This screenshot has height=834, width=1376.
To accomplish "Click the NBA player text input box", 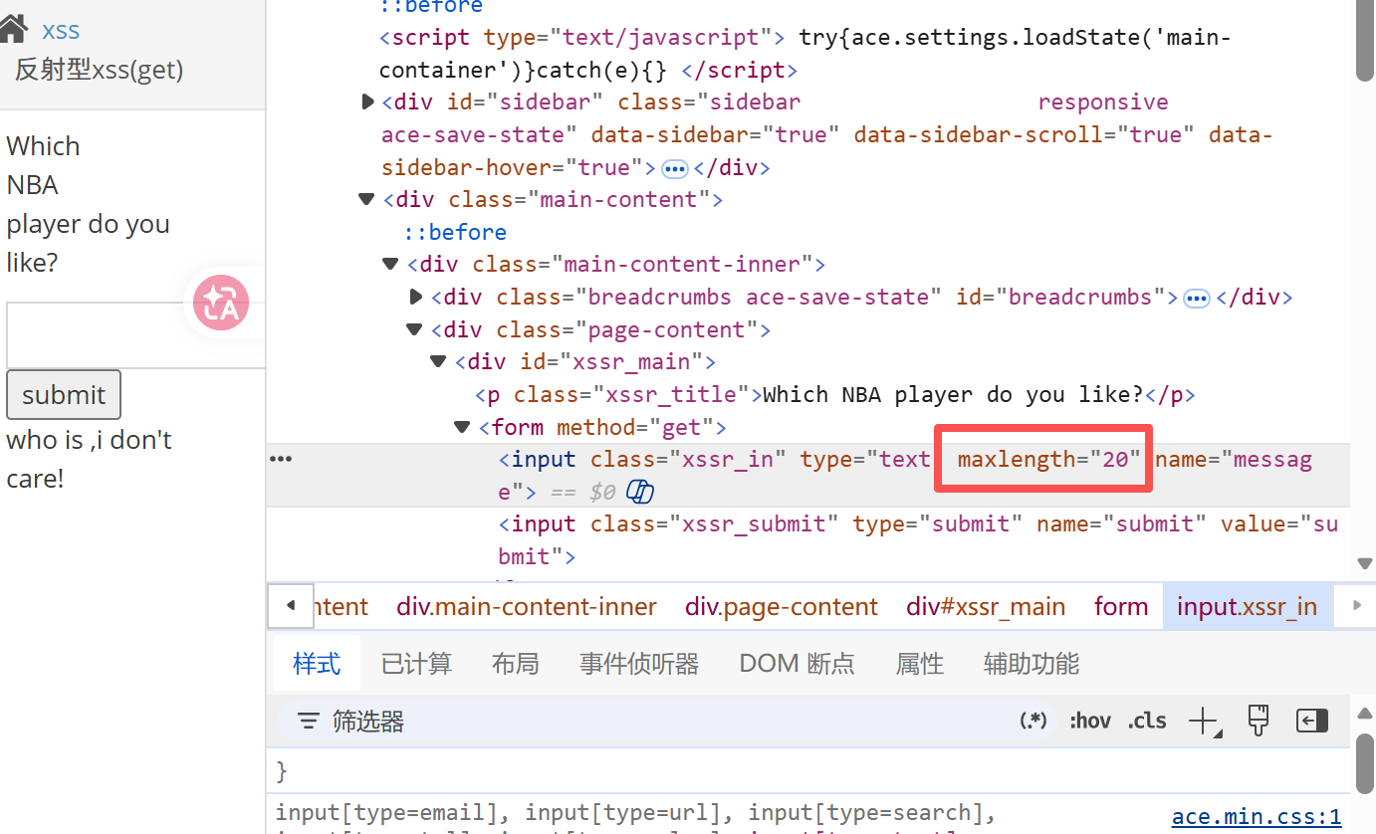I will [x=135, y=335].
